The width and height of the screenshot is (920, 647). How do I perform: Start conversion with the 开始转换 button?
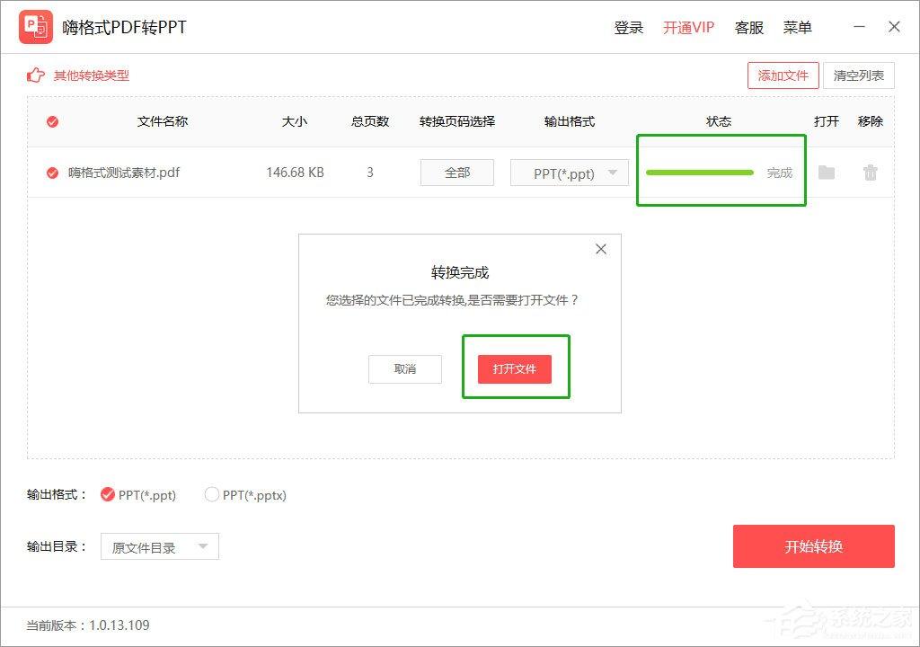(x=813, y=545)
